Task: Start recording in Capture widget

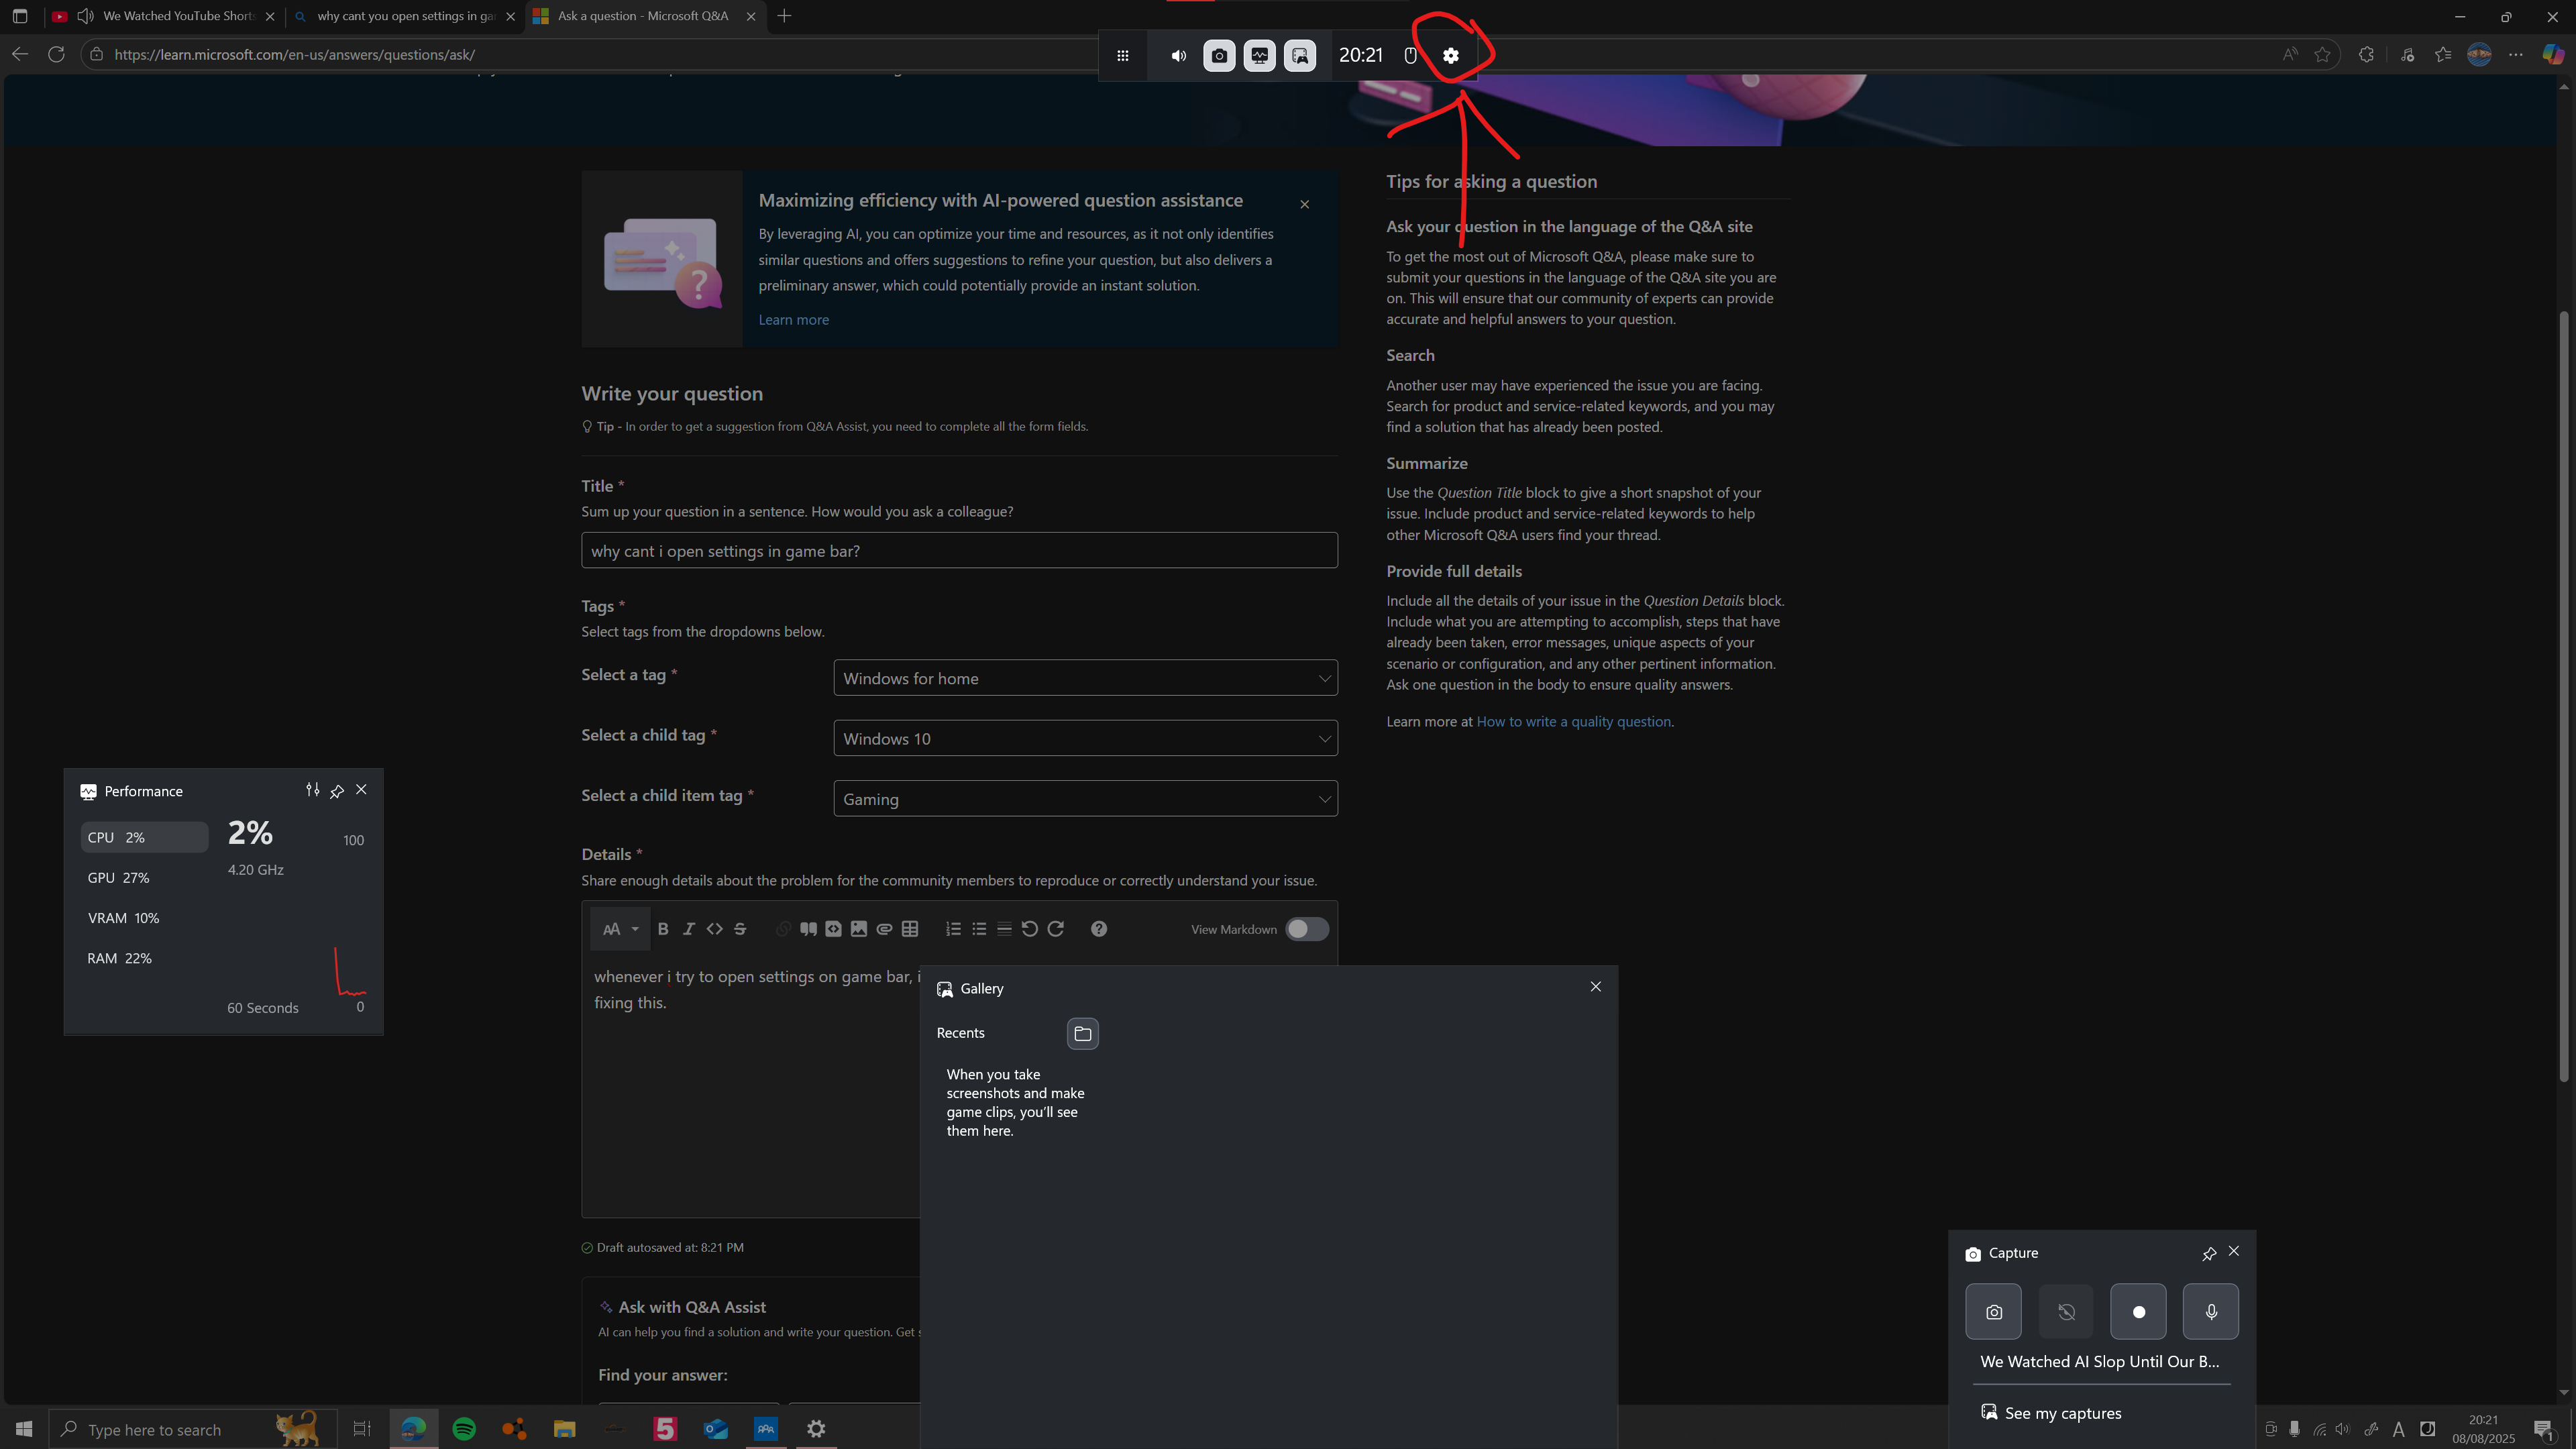Action: (2138, 1311)
